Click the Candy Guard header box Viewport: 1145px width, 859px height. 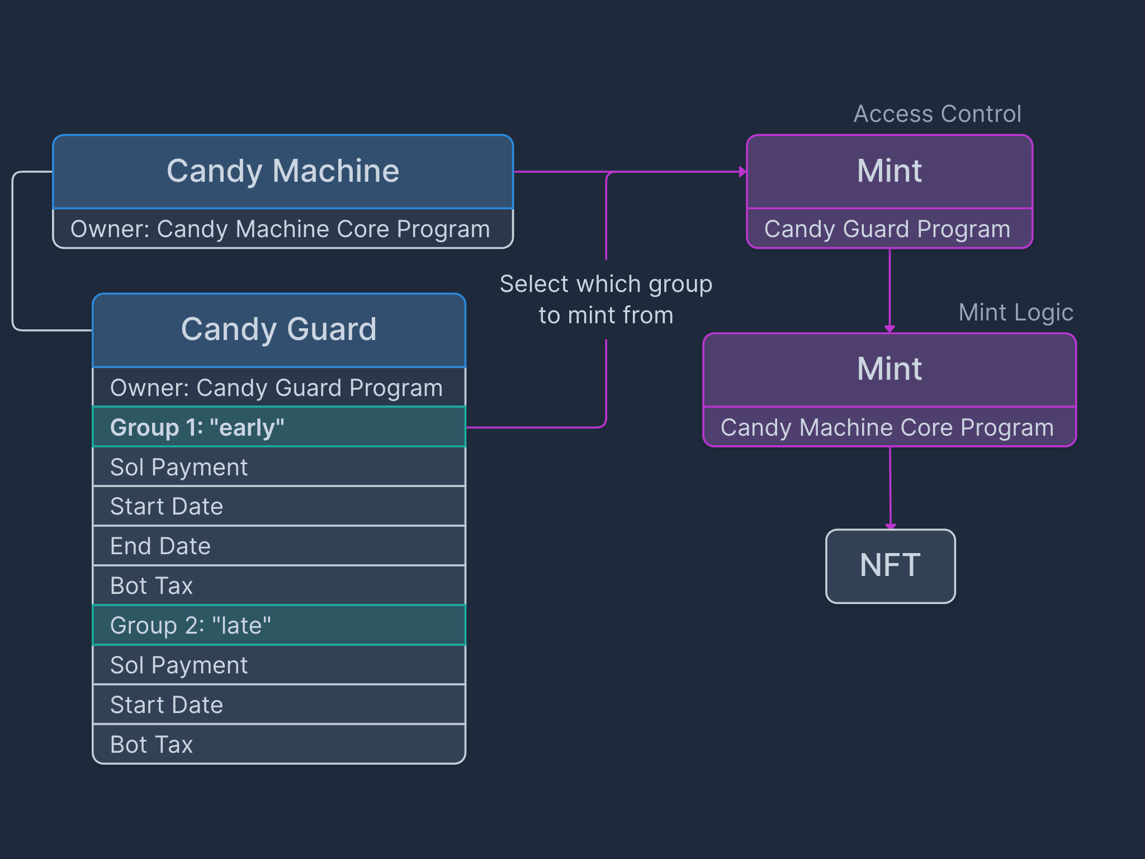[279, 330]
